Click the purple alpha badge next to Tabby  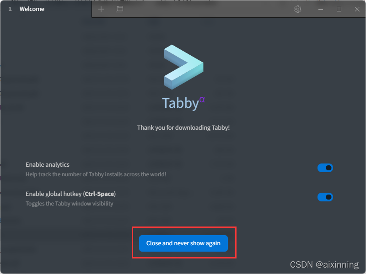pyautogui.click(x=202, y=100)
